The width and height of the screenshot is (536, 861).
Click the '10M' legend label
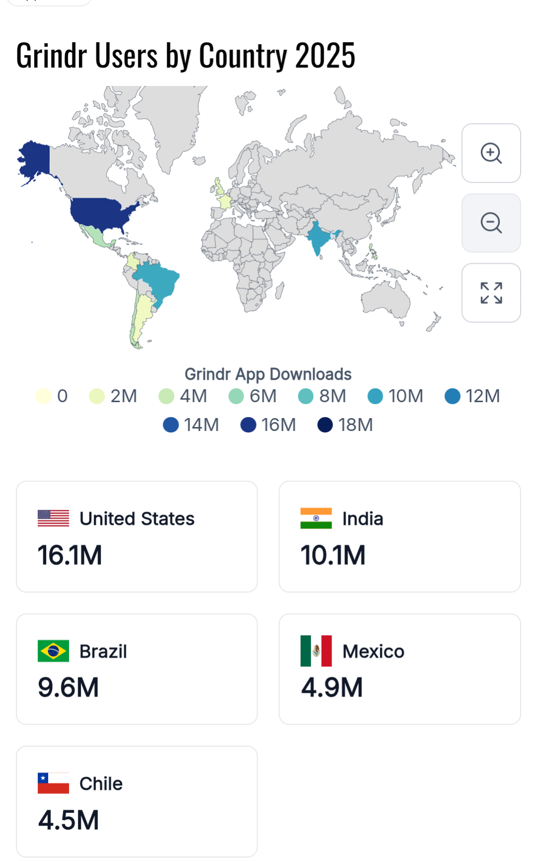click(406, 396)
